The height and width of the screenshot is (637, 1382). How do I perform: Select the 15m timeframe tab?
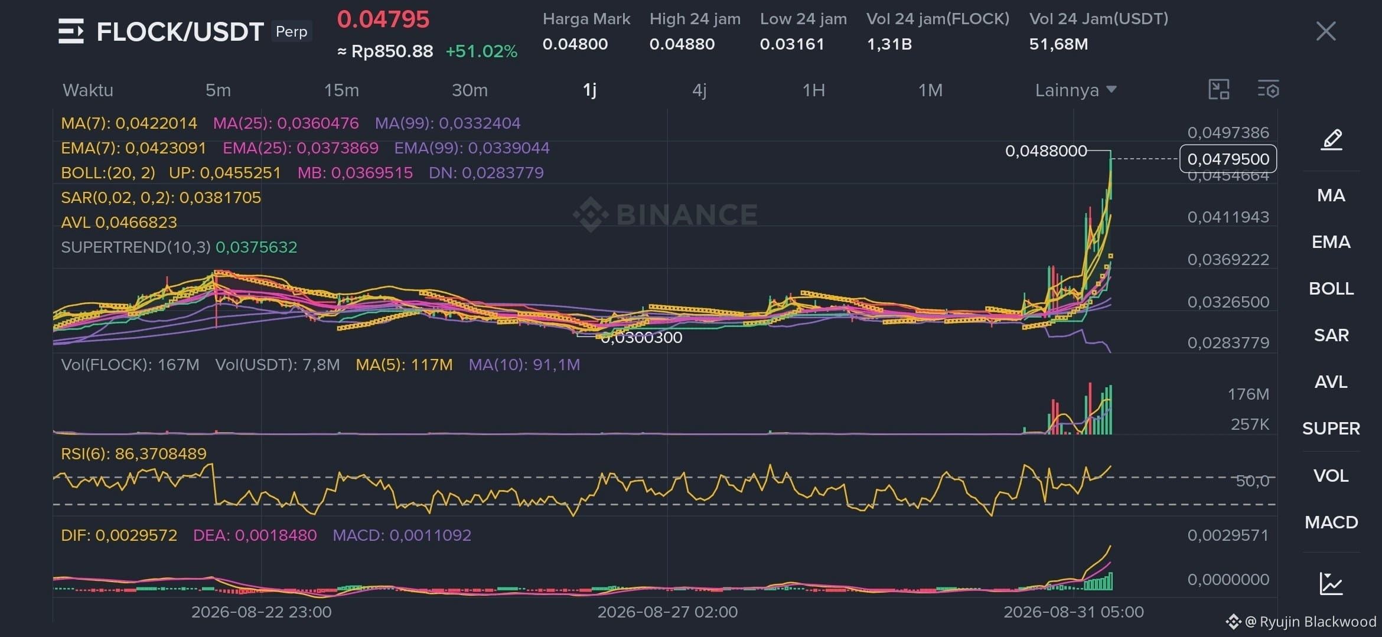tap(341, 90)
